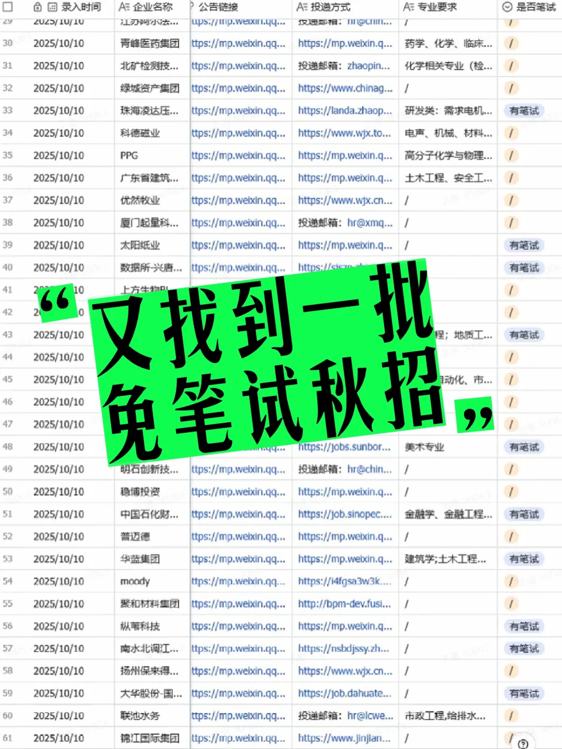Select the PPG company cell
562x749 pixels.
point(152,156)
